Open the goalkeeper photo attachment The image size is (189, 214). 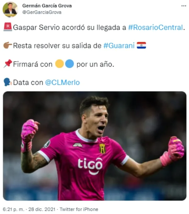coord(94,146)
